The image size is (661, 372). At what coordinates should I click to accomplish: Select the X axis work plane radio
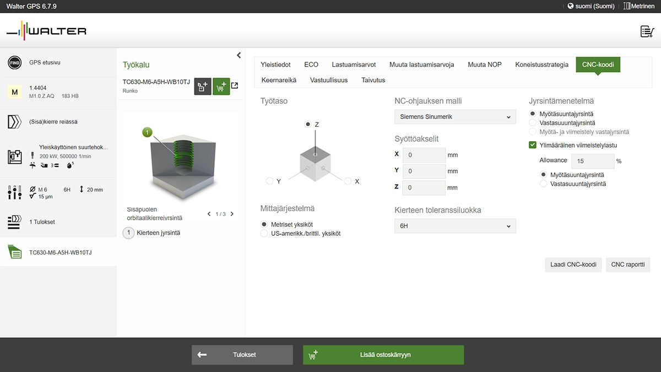coord(348,181)
